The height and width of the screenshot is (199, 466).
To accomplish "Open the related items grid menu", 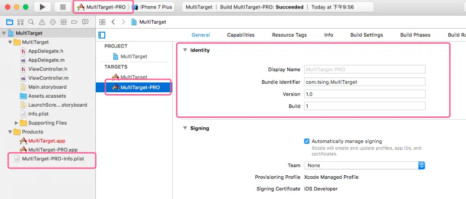I will 102,22.
